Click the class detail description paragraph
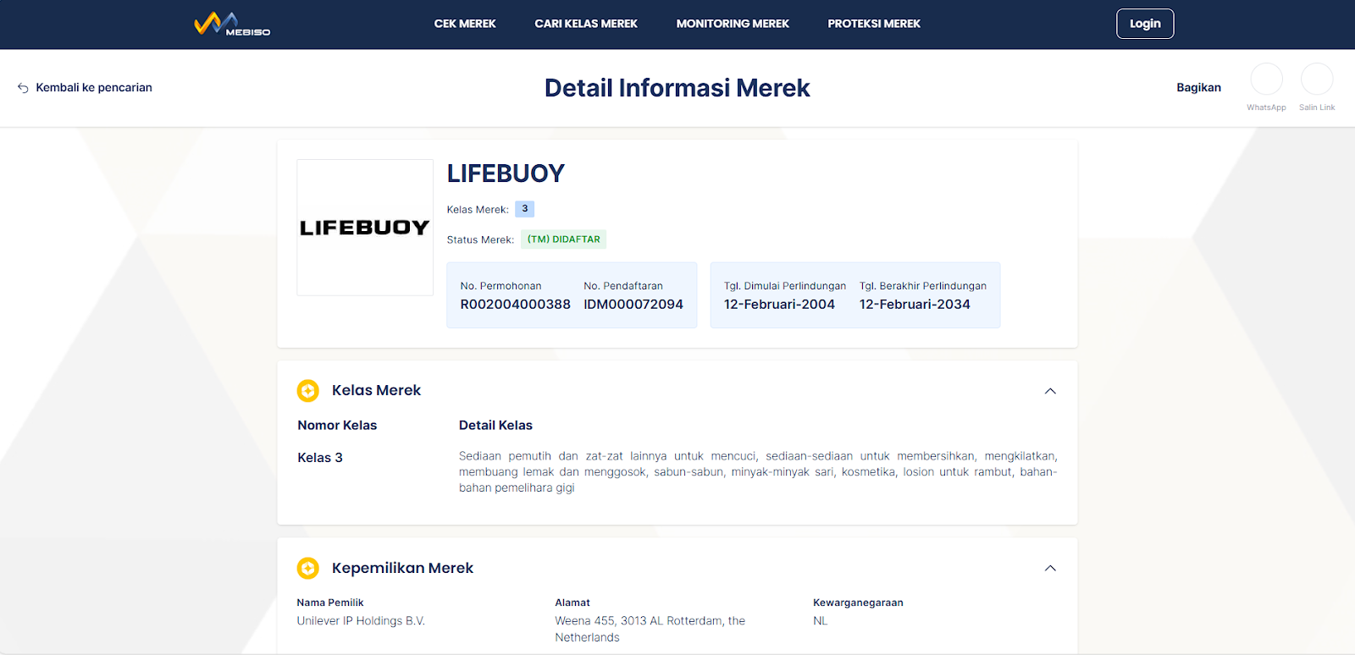This screenshot has height=655, width=1355. (x=758, y=472)
